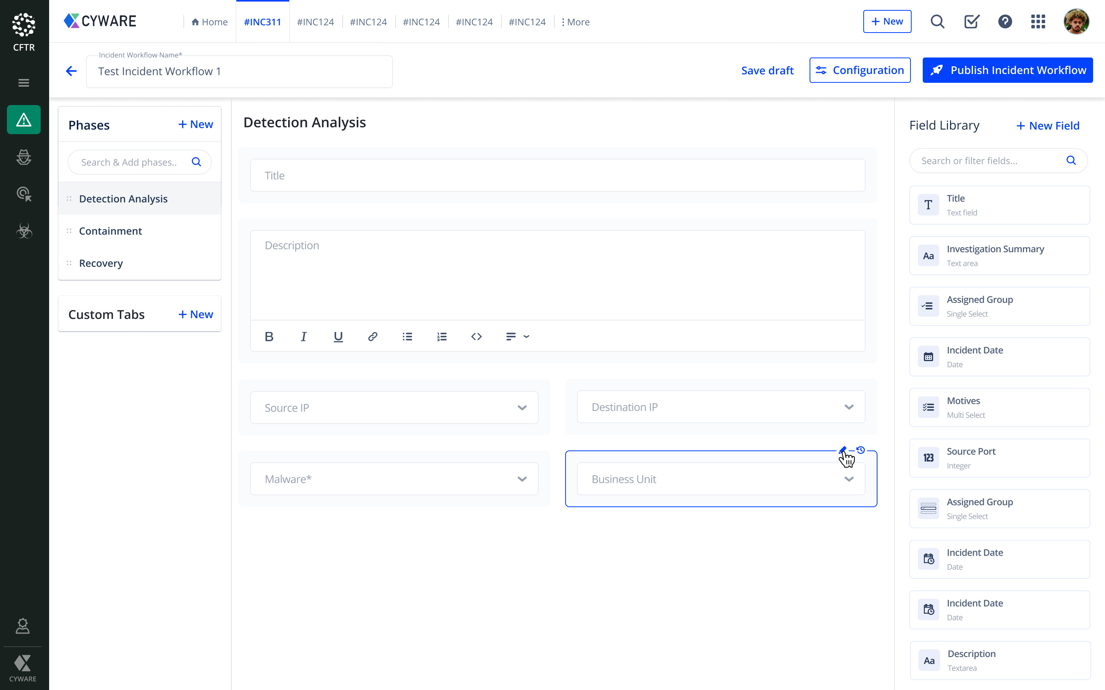Click the Save draft link

tap(767, 70)
